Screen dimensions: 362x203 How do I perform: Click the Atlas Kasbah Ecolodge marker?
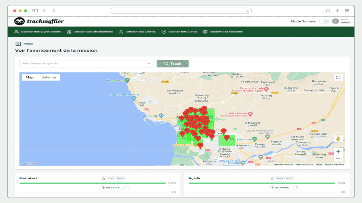coord(250,114)
